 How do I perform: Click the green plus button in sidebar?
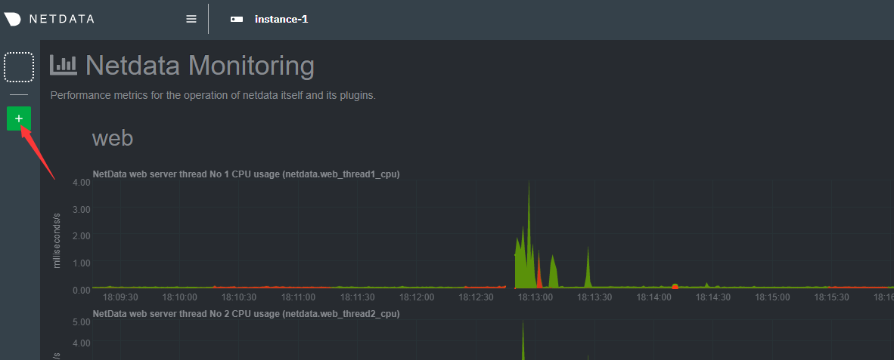click(x=19, y=118)
